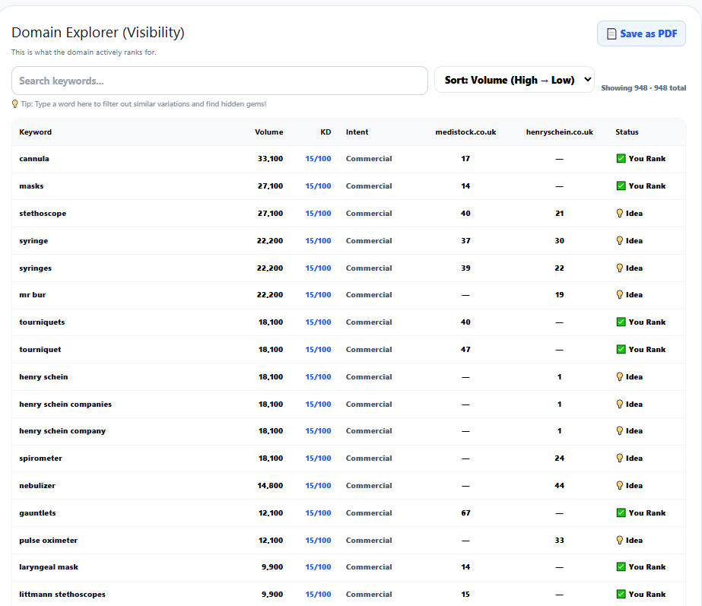This screenshot has height=606, width=702.
Task: Click the KD 15/100 link for gauntlets
Action: tap(319, 512)
